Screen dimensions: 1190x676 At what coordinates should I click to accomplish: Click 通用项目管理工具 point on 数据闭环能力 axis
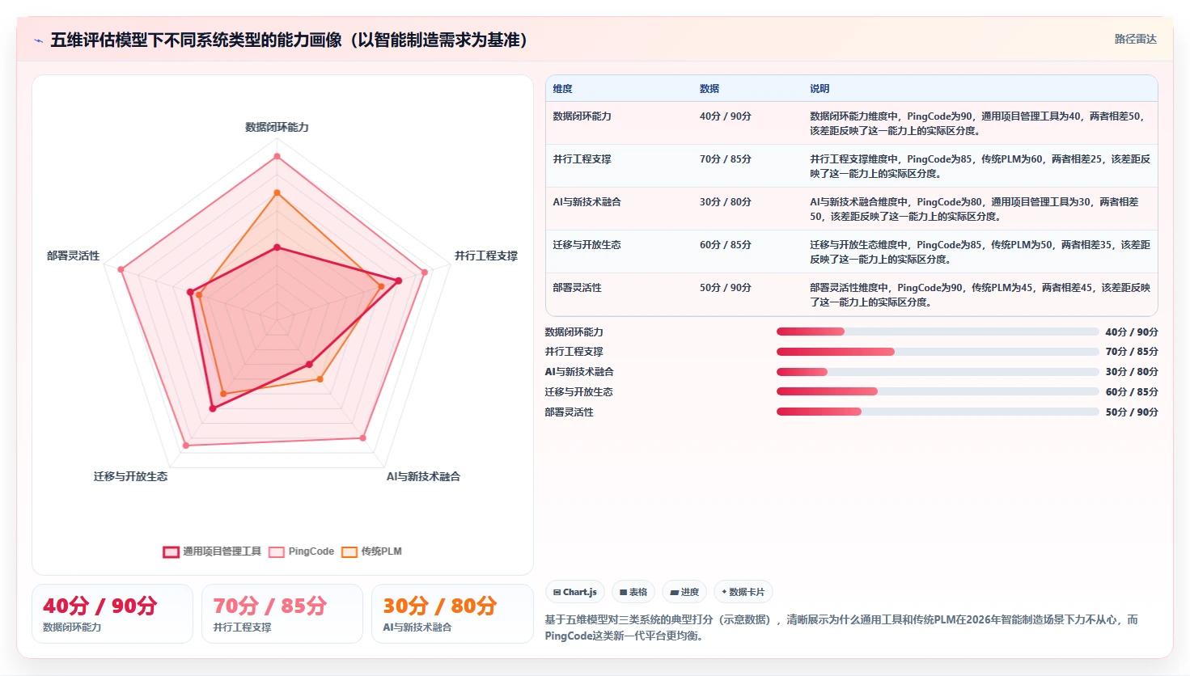coord(277,247)
